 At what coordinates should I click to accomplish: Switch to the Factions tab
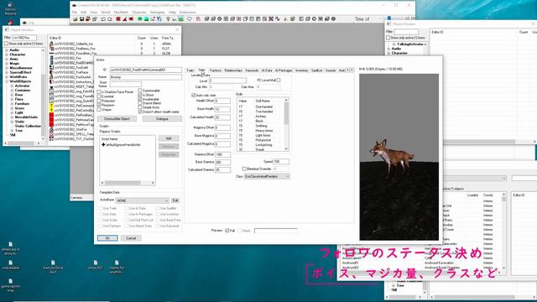[216, 70]
